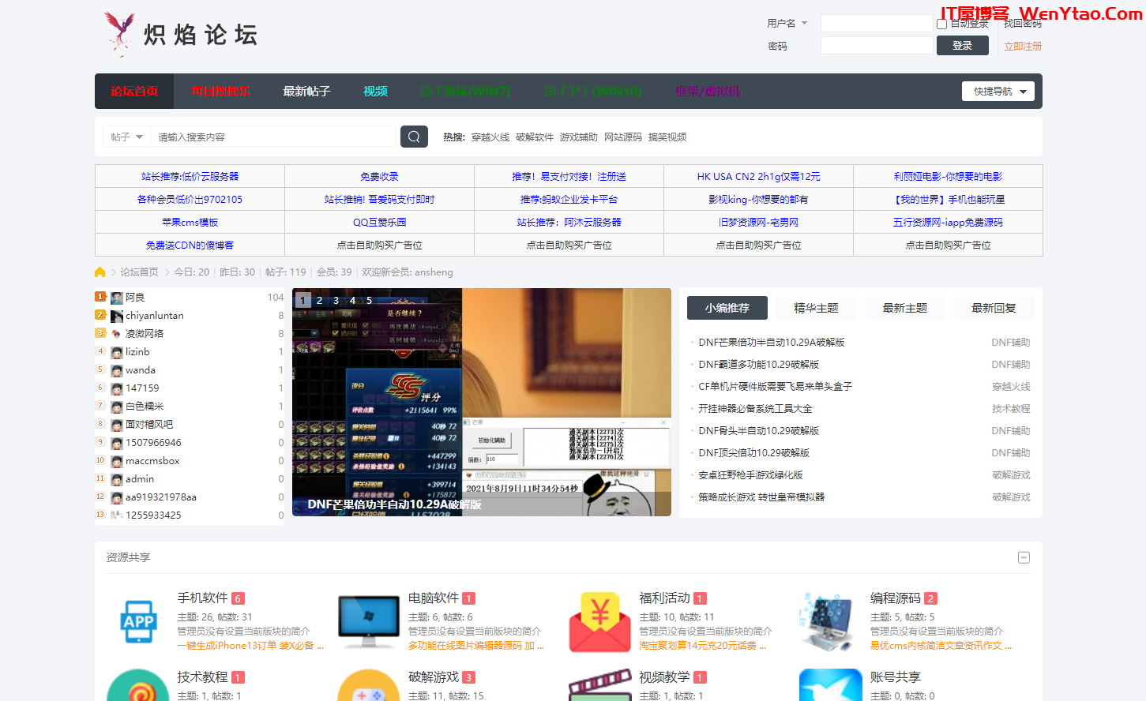Click the 登录 button
Image resolution: width=1146 pixels, height=701 pixels.
pyautogui.click(x=963, y=46)
